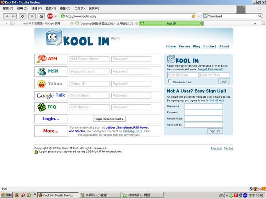The width and height of the screenshot is (266, 199).
Task: Click the ICQ Number field
Action: (90, 107)
